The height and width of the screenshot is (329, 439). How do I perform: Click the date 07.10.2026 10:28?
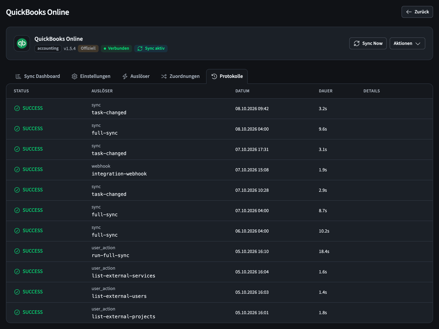252,190
